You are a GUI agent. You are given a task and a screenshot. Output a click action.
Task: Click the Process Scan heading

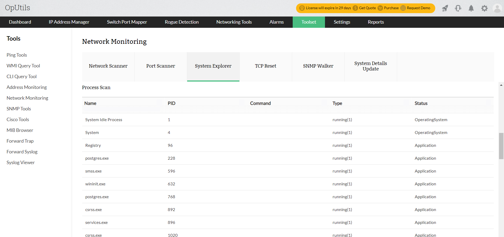point(96,88)
